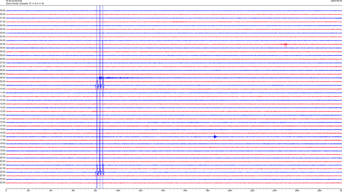
Task: Select the 22:00 trace time label
Action: click(x=3, y=172)
